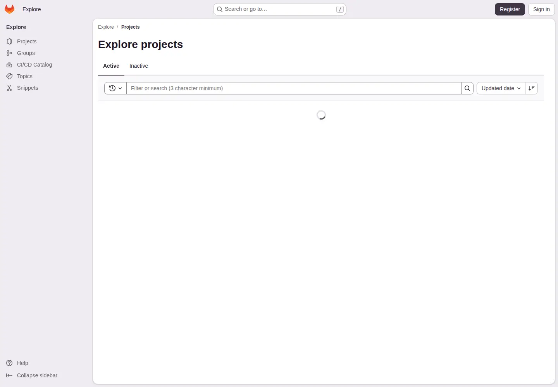
Task: Open the Updated date sort dropdown
Action: click(x=501, y=88)
